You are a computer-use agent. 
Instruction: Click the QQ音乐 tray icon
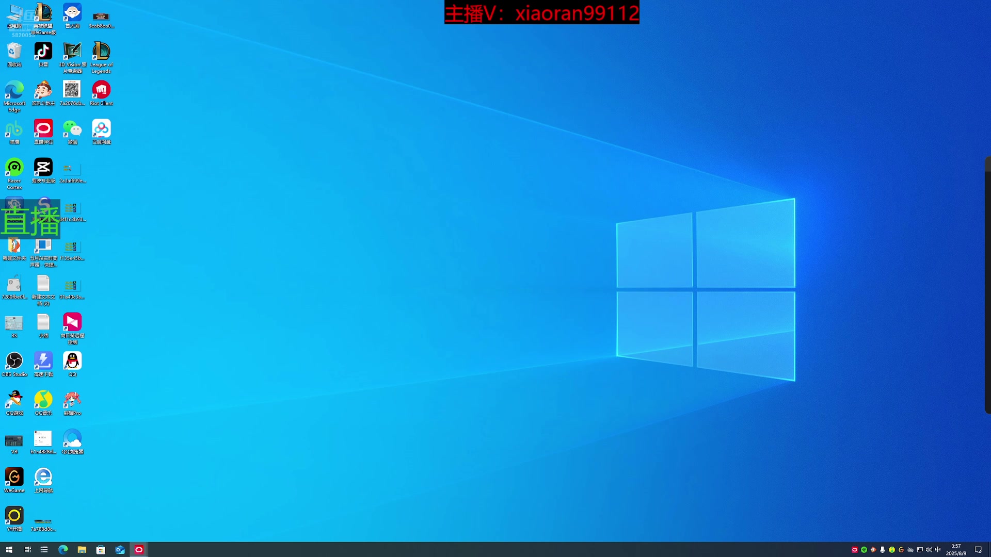pos(892,550)
